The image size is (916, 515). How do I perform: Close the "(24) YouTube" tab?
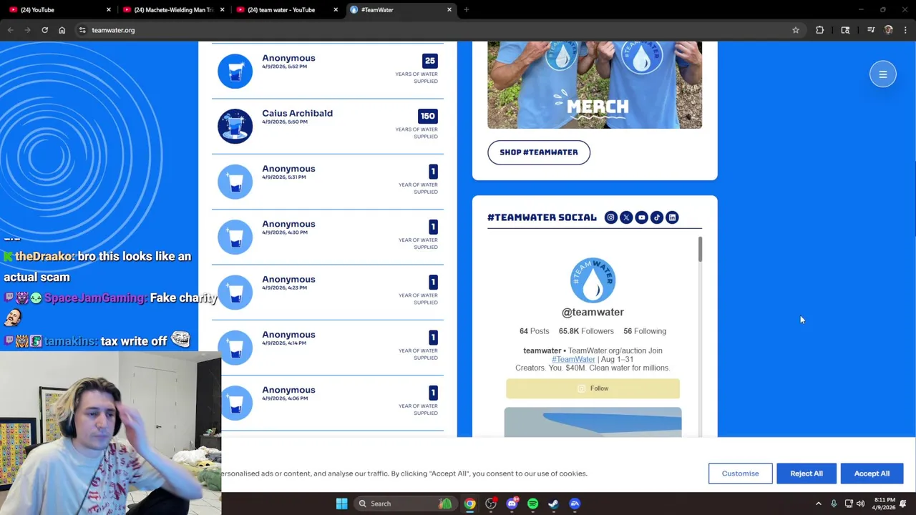point(109,10)
